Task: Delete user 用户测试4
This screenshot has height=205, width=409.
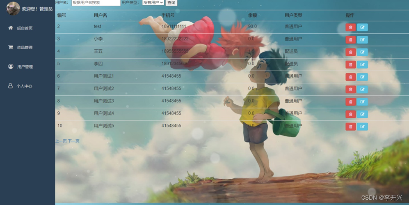Action: click(x=351, y=114)
